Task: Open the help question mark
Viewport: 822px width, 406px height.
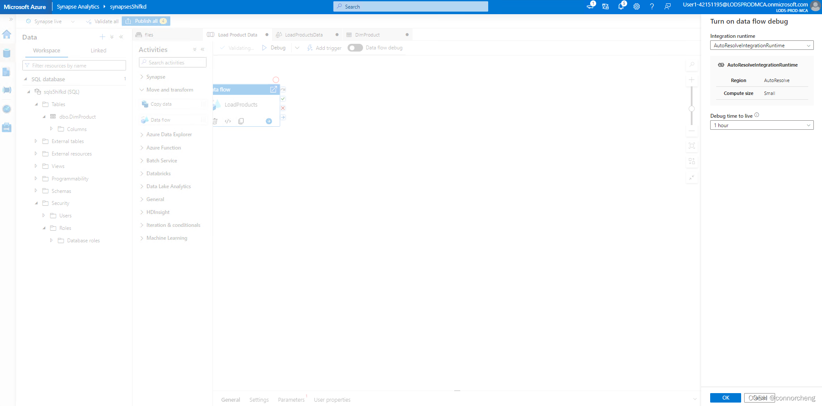Action: 652,6
